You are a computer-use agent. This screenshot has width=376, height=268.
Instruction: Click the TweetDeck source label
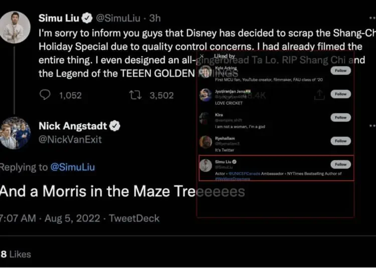coord(135,218)
